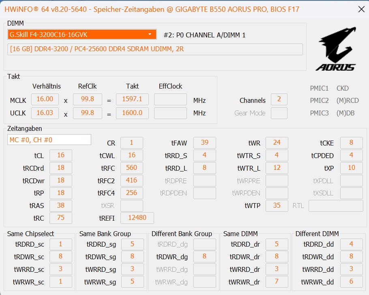This screenshot has width=369, height=295.
Task: Select the tRC value 75
Action: click(61, 218)
